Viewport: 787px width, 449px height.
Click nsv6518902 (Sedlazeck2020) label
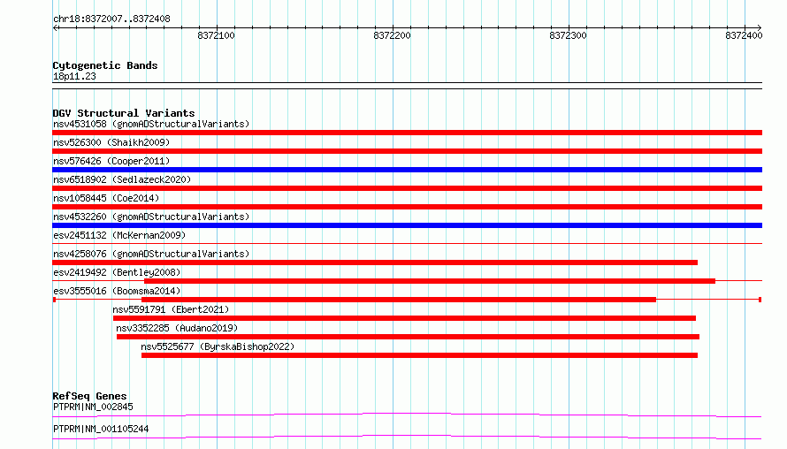[x=122, y=179]
